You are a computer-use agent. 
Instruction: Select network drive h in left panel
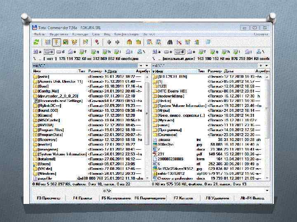pyautogui.click(x=106, y=51)
